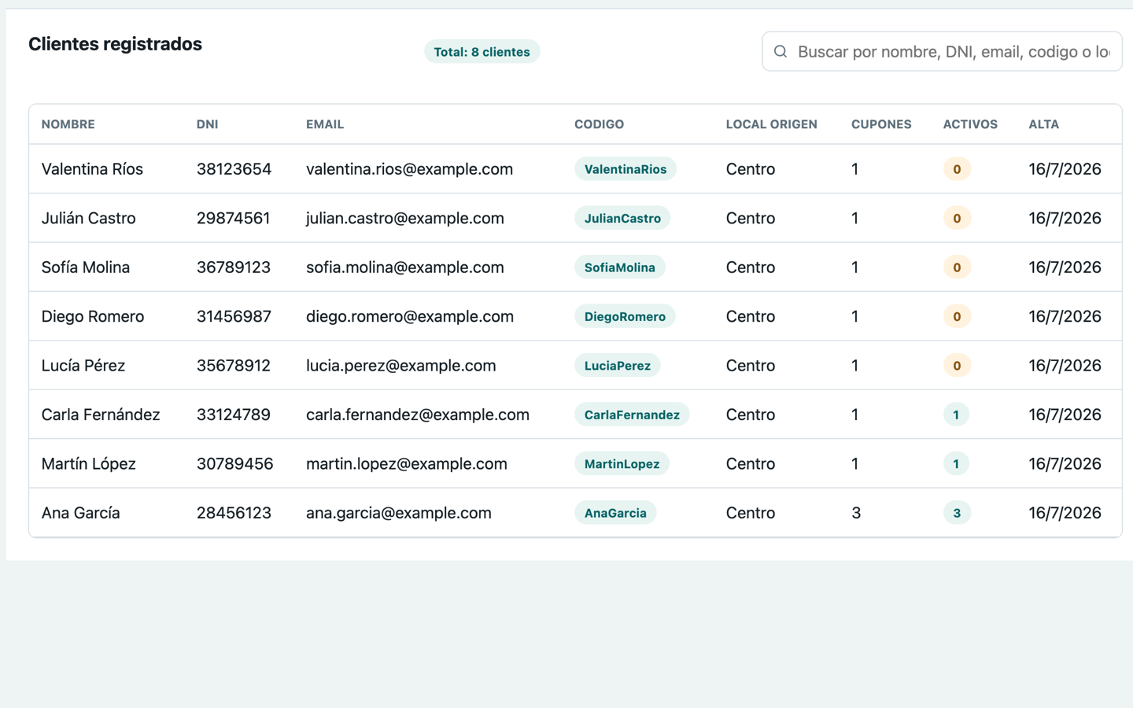The height and width of the screenshot is (708, 1133).
Task: Click the ValentinaRios code badge
Action: point(626,169)
